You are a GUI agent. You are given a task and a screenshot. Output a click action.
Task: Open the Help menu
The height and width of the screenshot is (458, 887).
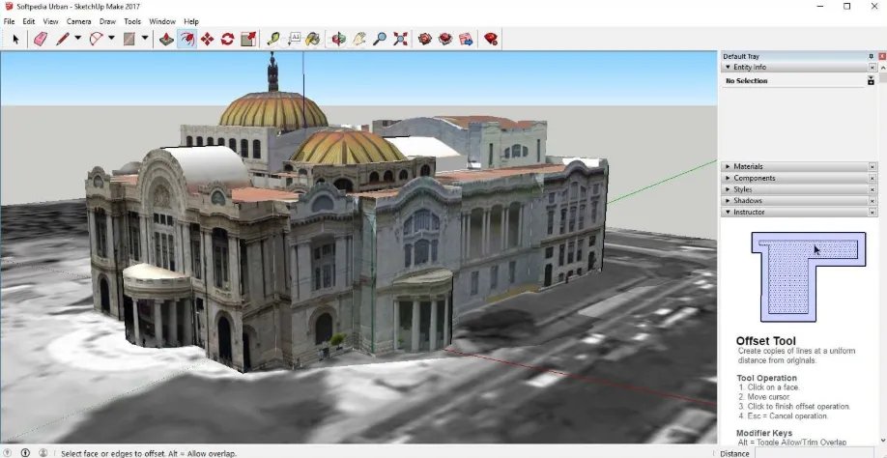pos(191,21)
